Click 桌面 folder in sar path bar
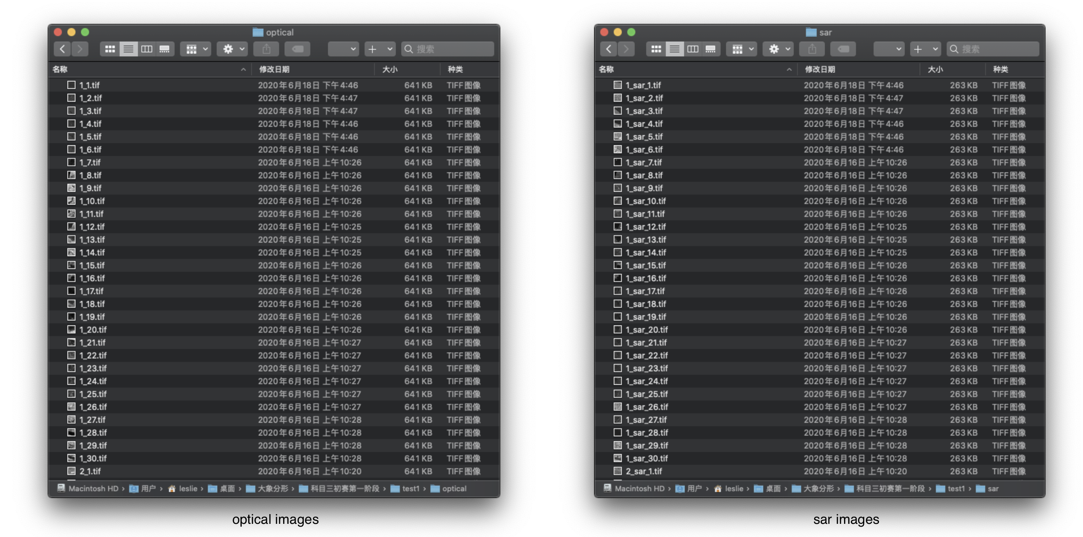This screenshot has height=537, width=1083. (x=773, y=488)
